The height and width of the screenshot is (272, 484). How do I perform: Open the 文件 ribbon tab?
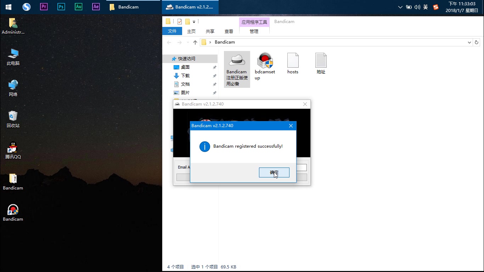point(172,31)
